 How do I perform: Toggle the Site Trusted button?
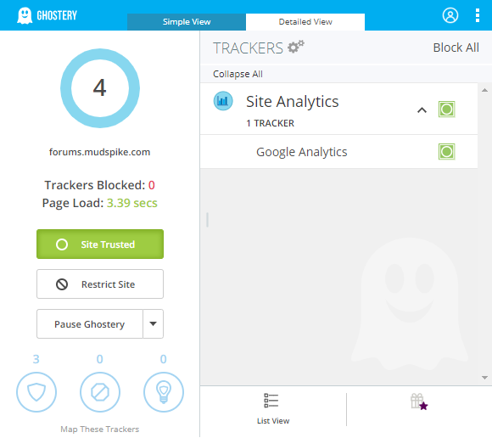click(100, 244)
